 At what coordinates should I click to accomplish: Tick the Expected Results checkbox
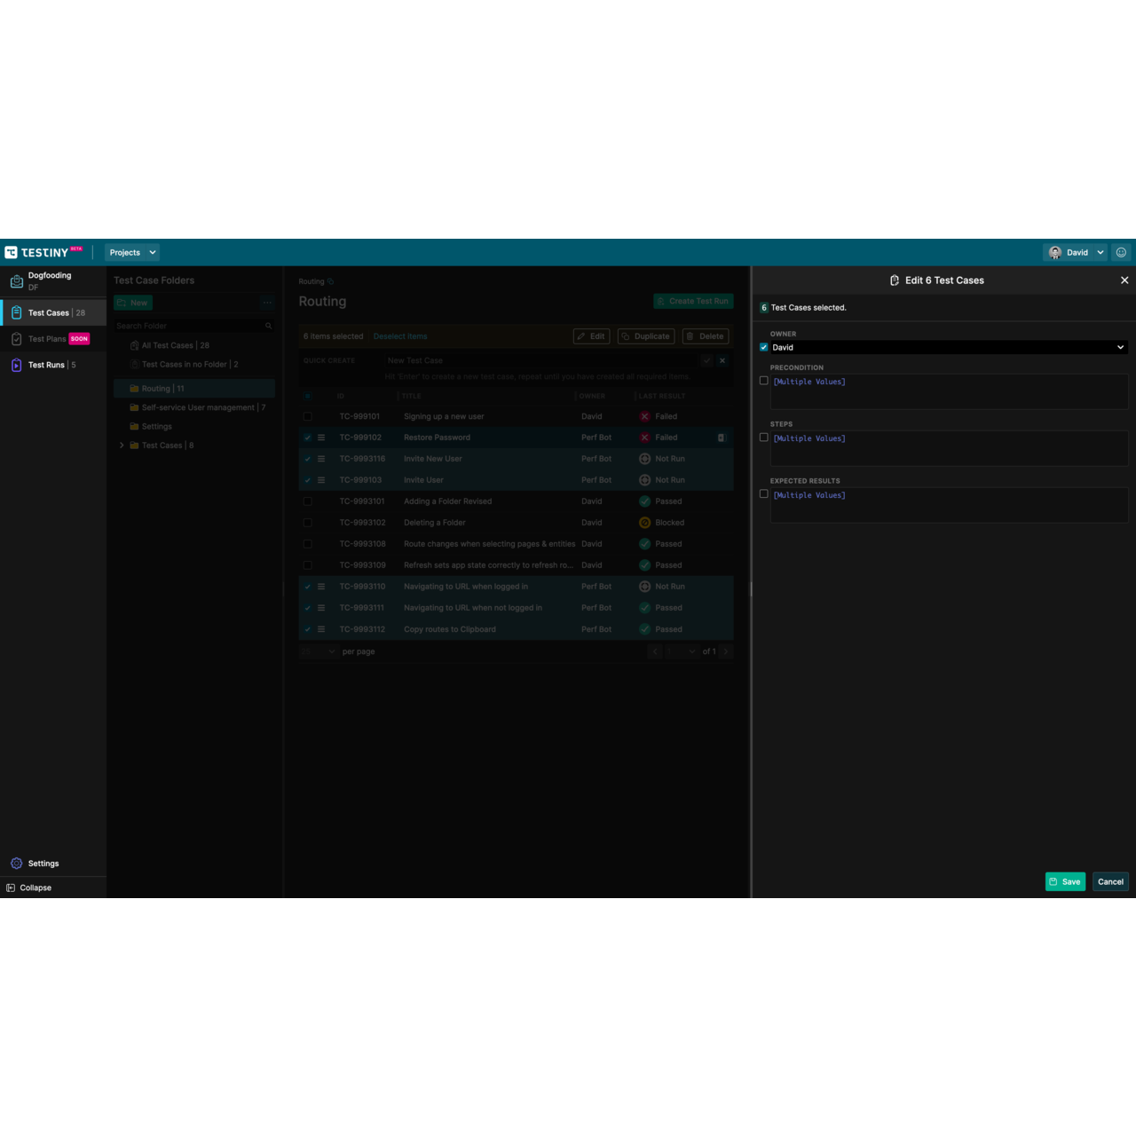click(764, 494)
